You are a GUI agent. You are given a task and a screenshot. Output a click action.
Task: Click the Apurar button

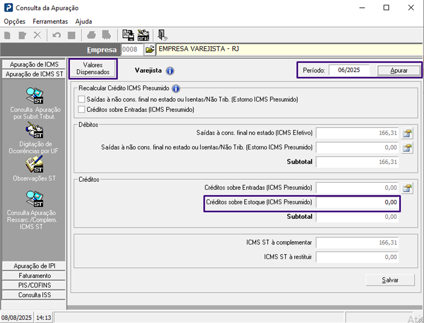(x=399, y=70)
